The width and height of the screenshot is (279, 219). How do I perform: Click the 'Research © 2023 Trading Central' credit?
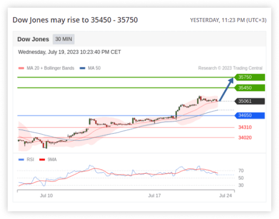coord(230,68)
